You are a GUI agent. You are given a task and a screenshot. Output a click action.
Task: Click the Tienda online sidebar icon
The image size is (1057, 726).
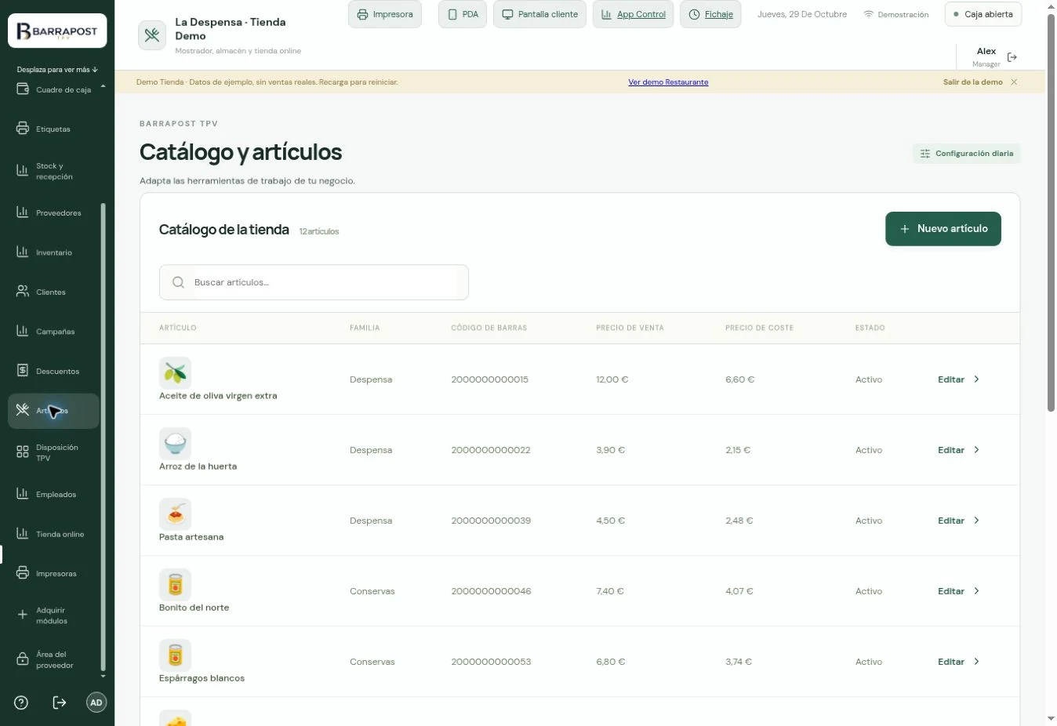pos(23,534)
